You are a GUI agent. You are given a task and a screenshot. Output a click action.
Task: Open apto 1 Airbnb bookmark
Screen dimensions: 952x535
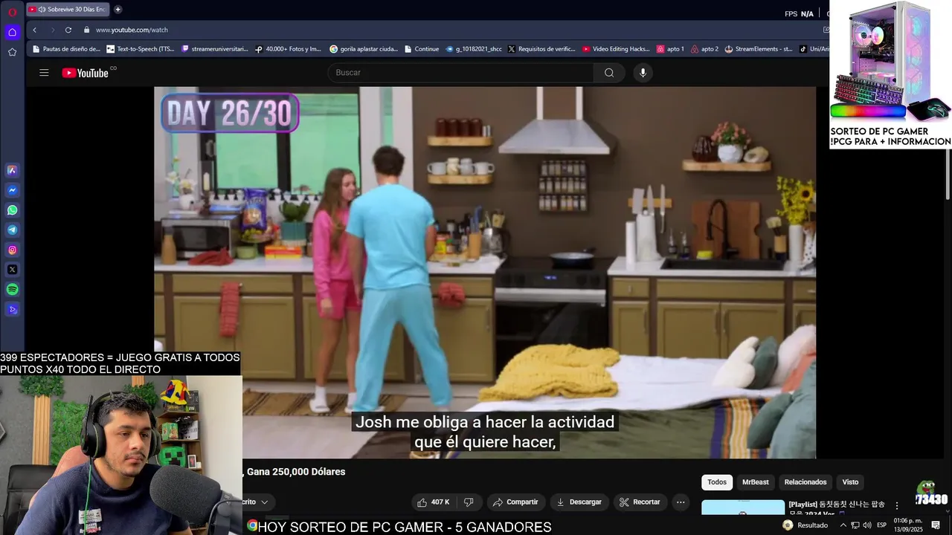[670, 49]
